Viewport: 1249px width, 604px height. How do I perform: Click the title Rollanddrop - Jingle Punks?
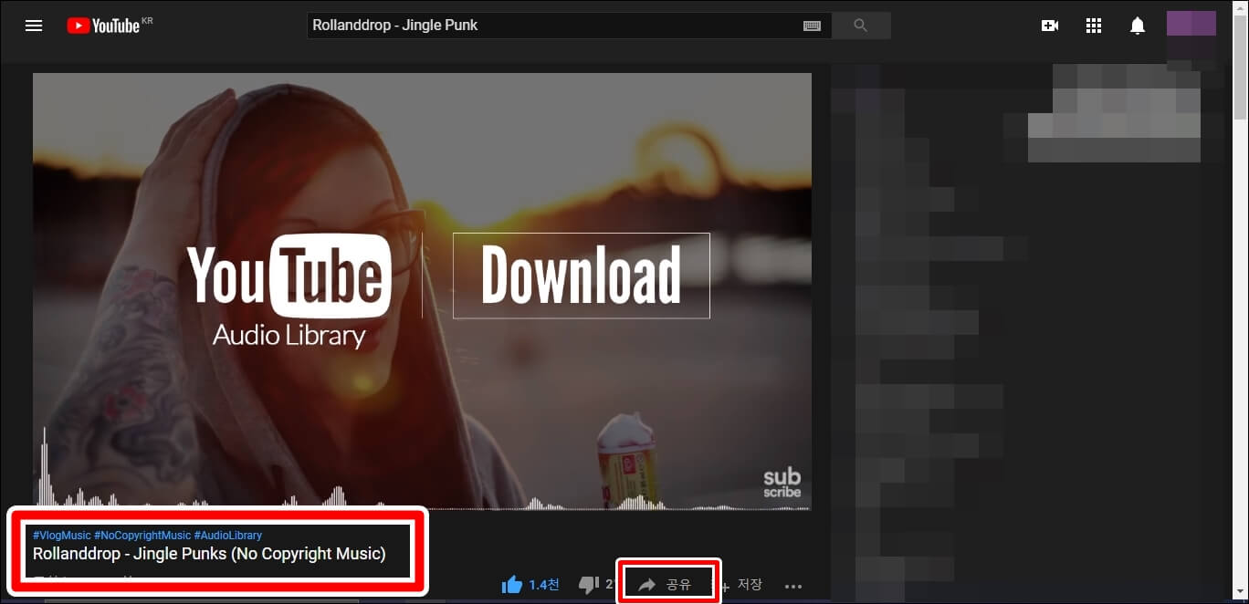click(x=209, y=554)
